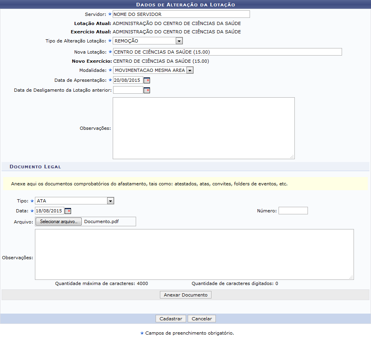Click inside the upper Observações text area

pyautogui.click(x=203, y=128)
